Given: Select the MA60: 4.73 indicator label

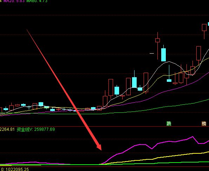Looking at the screenshot, I should coord(37,1).
